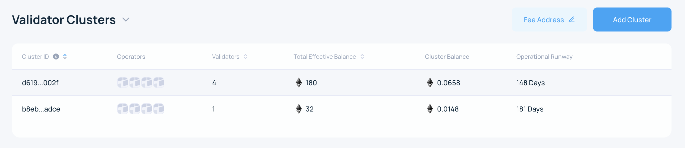
Task: Click first operator avatar in d619...002f row
Action: [123, 82]
